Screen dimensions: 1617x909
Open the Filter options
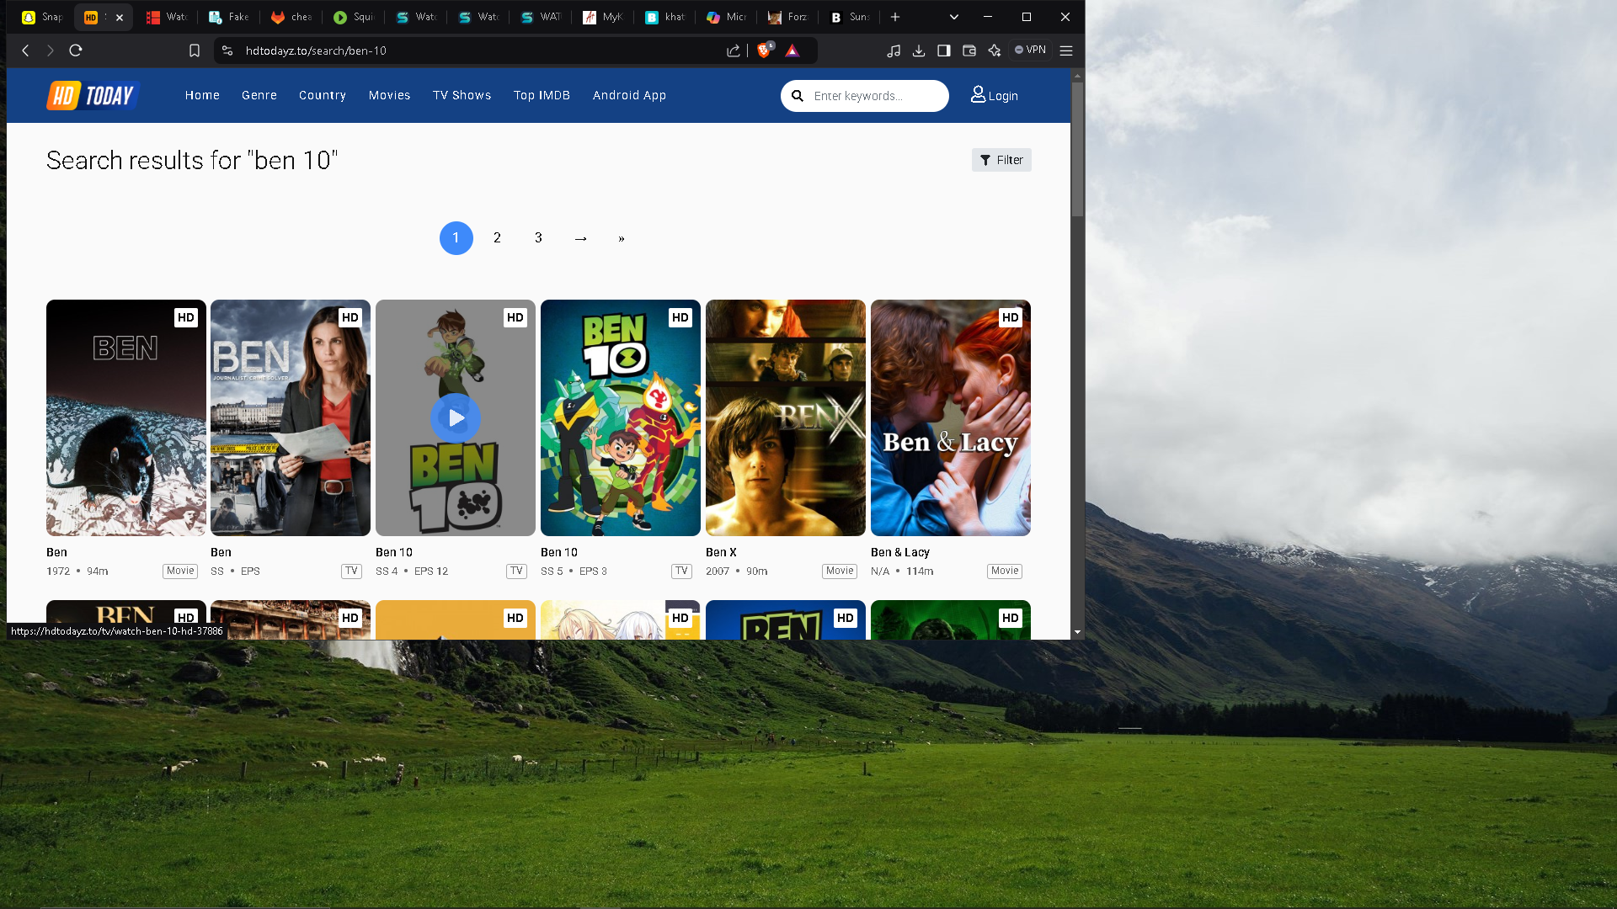pos(1001,160)
